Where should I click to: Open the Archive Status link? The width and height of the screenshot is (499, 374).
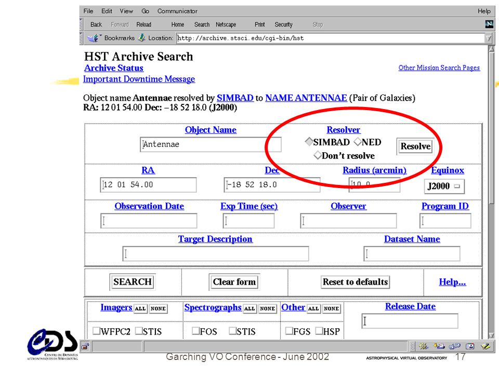(x=114, y=68)
